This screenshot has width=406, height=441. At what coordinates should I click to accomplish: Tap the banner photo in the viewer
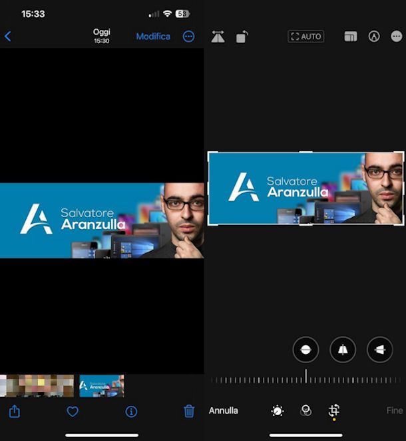pos(102,220)
